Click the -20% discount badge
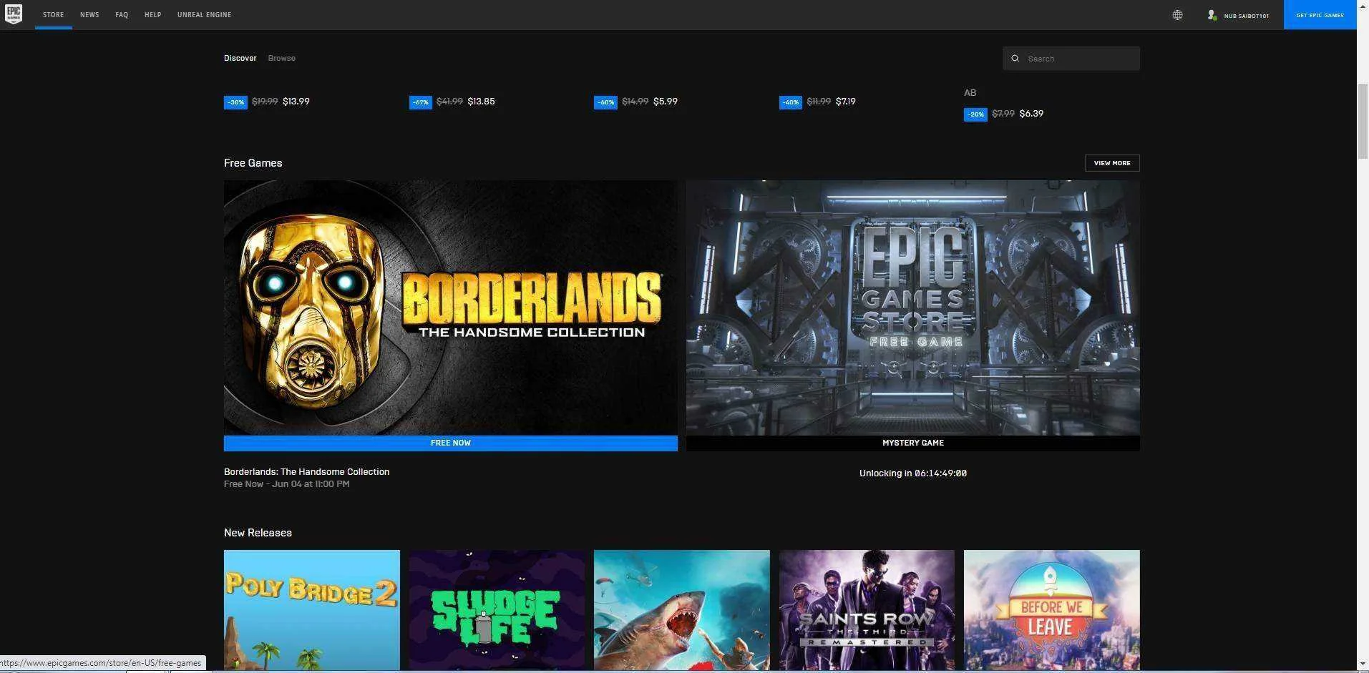This screenshot has width=1369, height=673. click(x=975, y=114)
